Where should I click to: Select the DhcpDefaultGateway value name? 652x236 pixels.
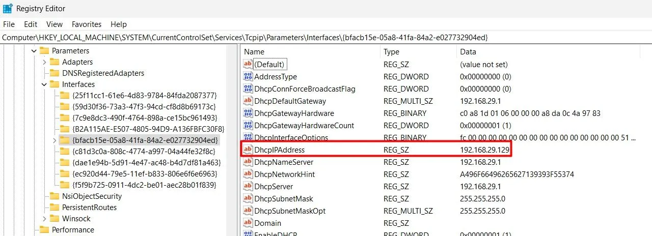tap(290, 101)
